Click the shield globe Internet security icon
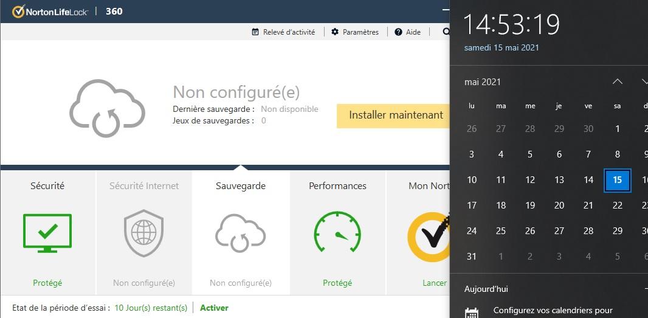The height and width of the screenshot is (318, 648). point(144,233)
